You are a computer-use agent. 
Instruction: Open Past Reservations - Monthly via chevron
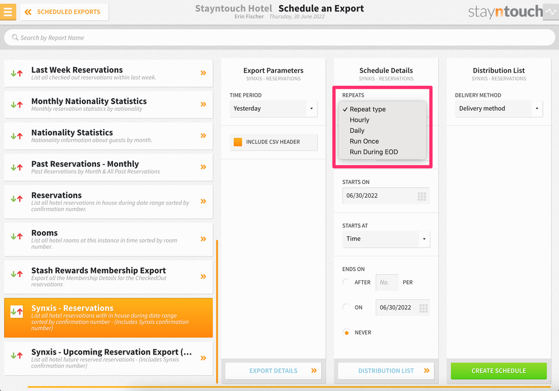click(203, 167)
